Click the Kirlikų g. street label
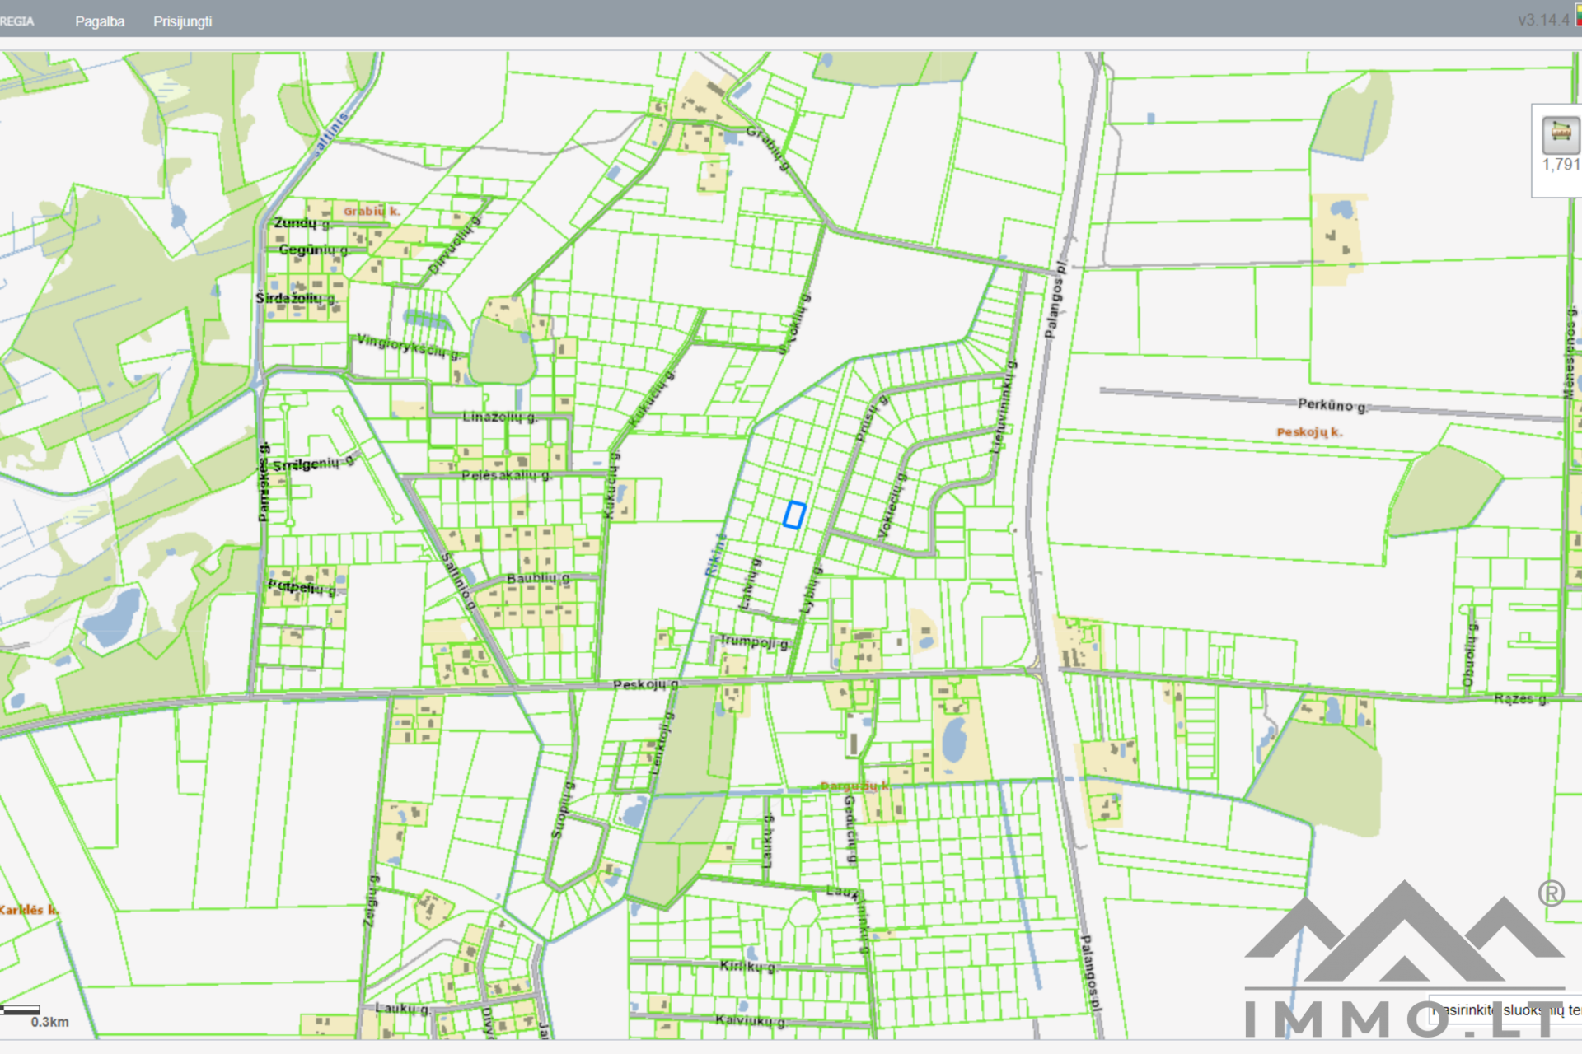Screen dimensions: 1582x1054 click(747, 966)
